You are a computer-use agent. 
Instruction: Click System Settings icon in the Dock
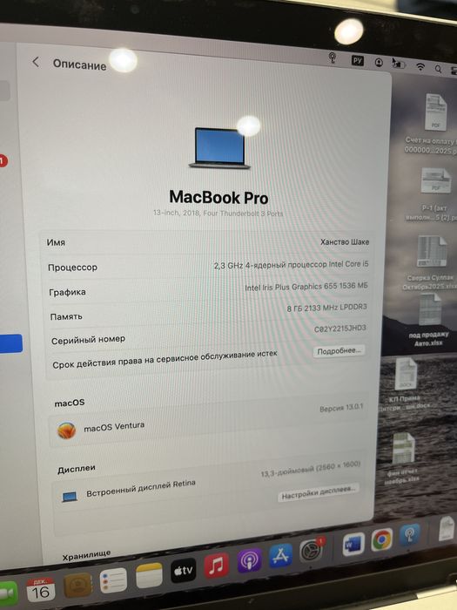pos(312,551)
